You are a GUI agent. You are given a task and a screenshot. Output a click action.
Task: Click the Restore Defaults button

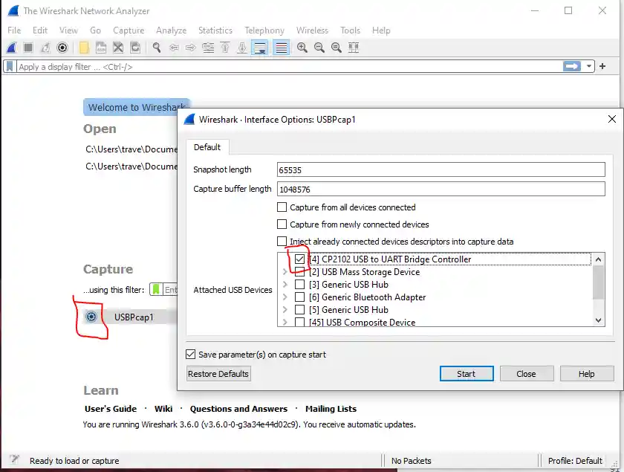point(218,374)
